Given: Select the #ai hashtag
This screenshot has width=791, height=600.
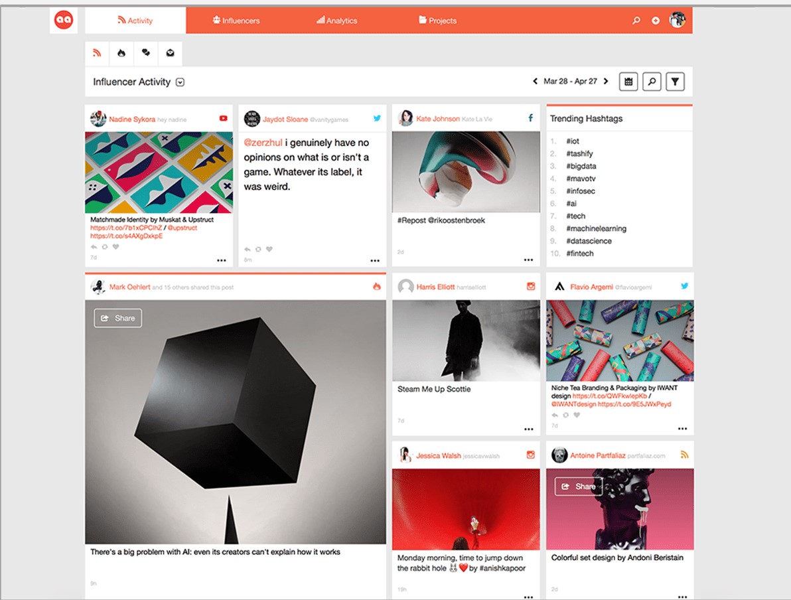Looking at the screenshot, I should pos(571,203).
